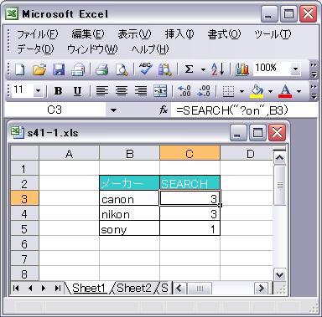Open Print Preview magnifier icon
Screen dimensions: 322x317
pyautogui.click(x=122, y=69)
